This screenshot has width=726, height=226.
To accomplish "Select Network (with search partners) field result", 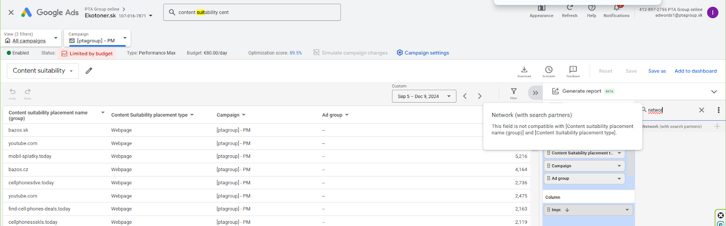I will pos(672,127).
